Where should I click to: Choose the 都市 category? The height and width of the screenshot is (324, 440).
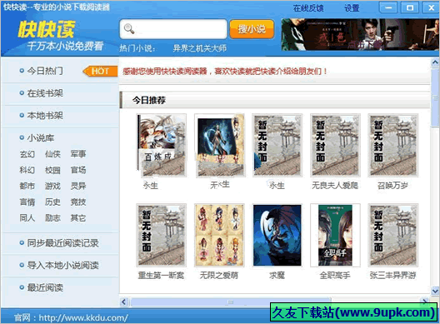coord(27,186)
